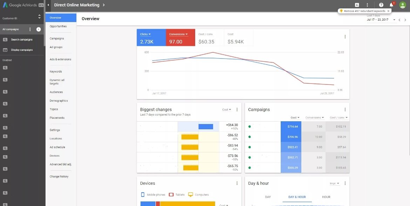Select Search campaigns in sidebar

tap(22, 40)
